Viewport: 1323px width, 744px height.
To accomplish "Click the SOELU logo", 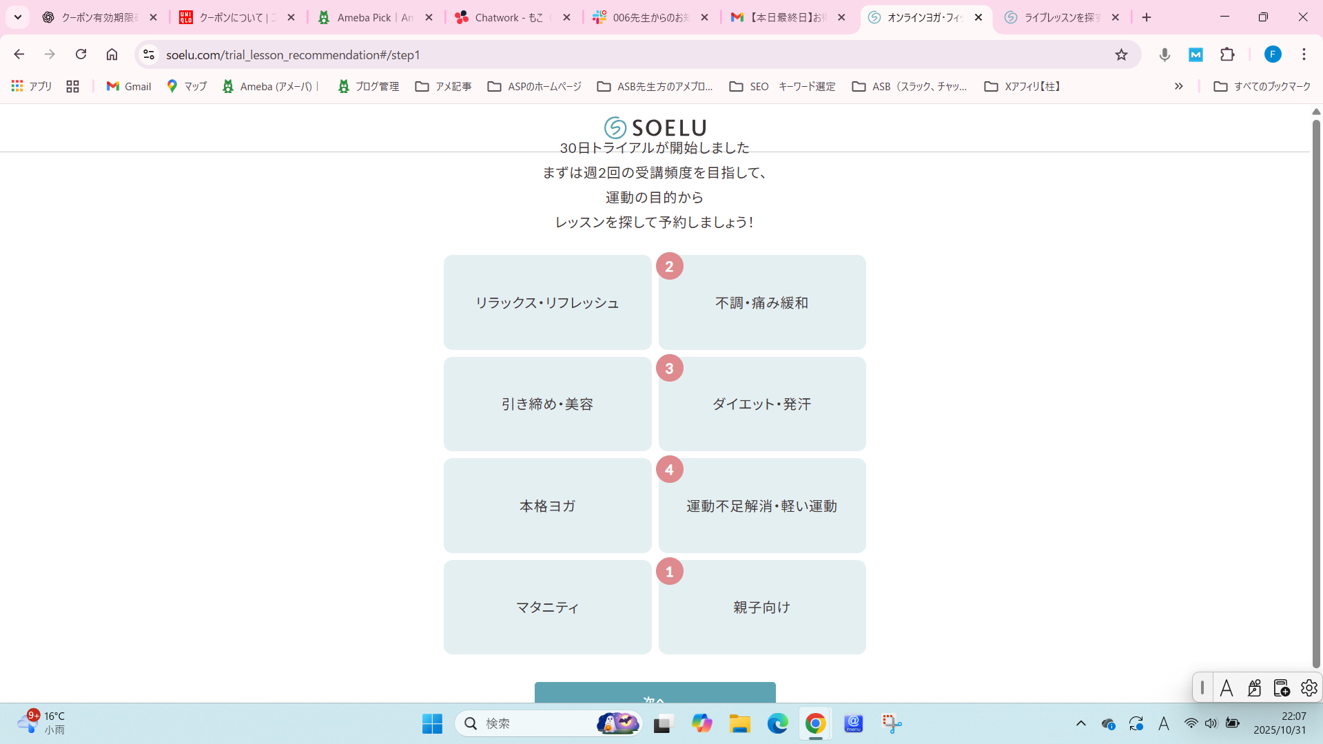I will [655, 127].
